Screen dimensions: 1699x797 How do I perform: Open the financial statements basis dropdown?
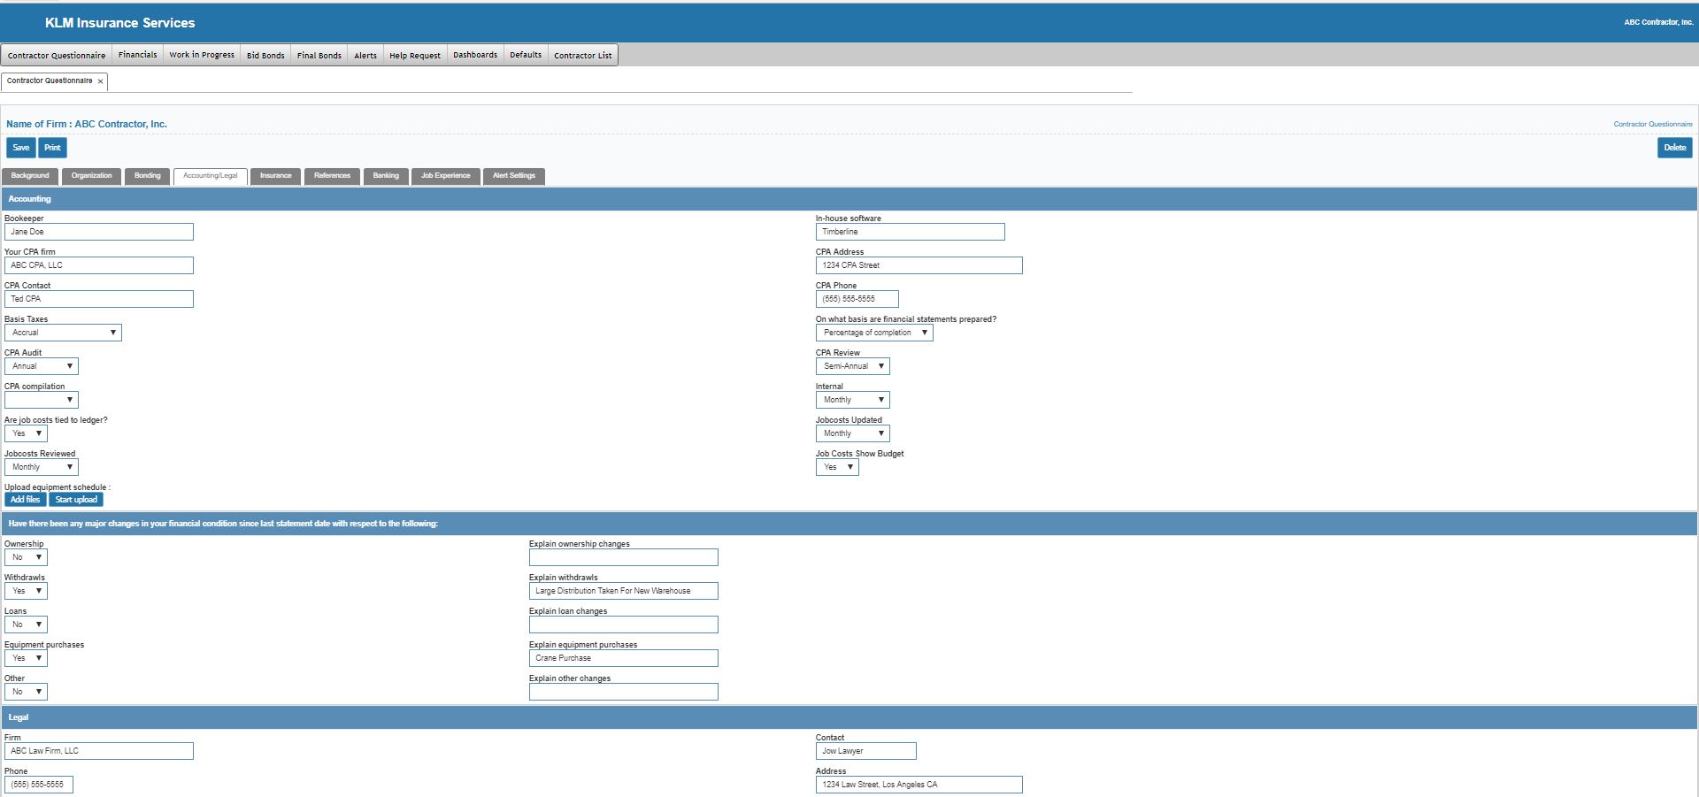tap(873, 333)
